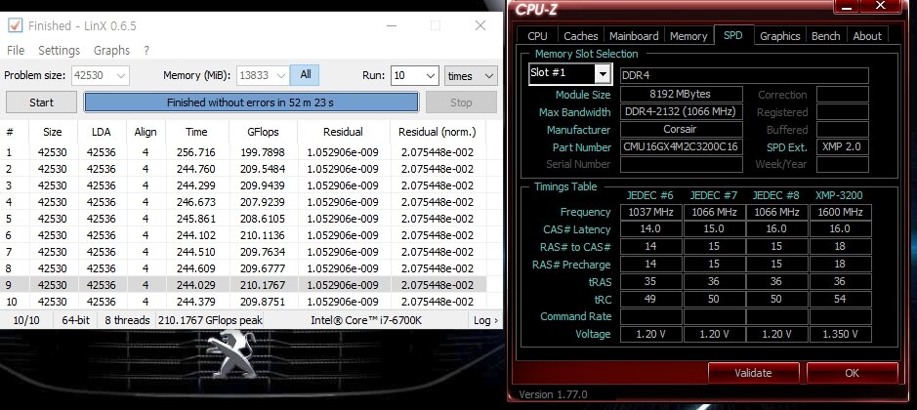
Task: Minimize the CPU-Z window
Action: (x=846, y=6)
